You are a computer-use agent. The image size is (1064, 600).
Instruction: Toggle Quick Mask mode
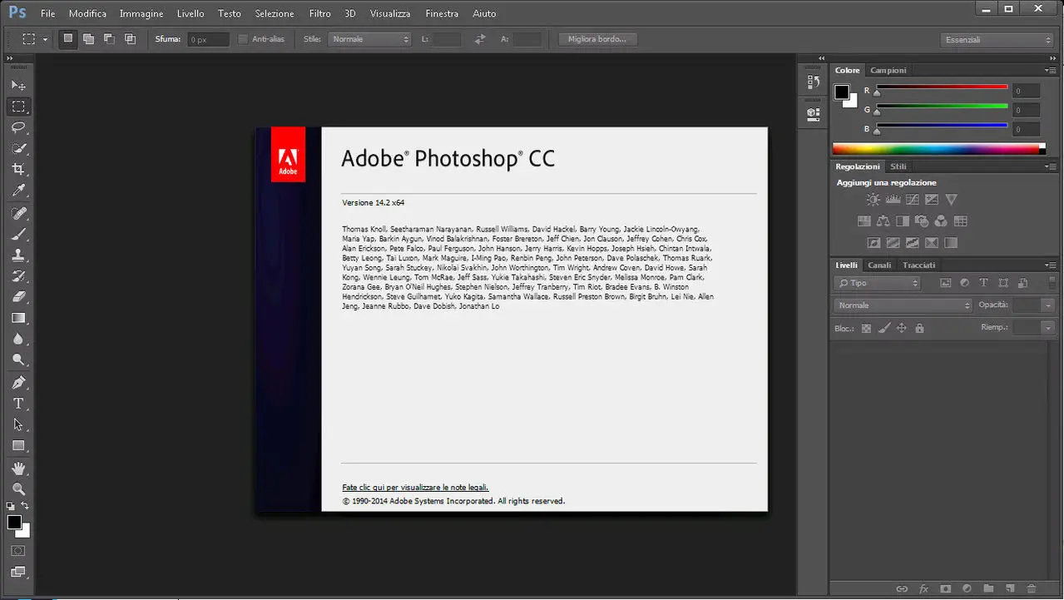click(18, 551)
